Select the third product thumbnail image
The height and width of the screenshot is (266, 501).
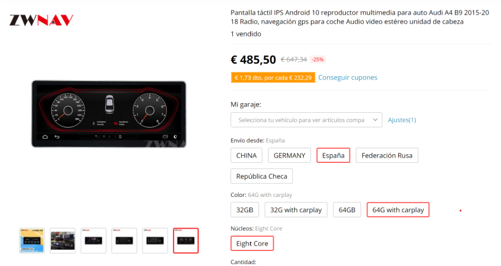pyautogui.click(x=93, y=240)
